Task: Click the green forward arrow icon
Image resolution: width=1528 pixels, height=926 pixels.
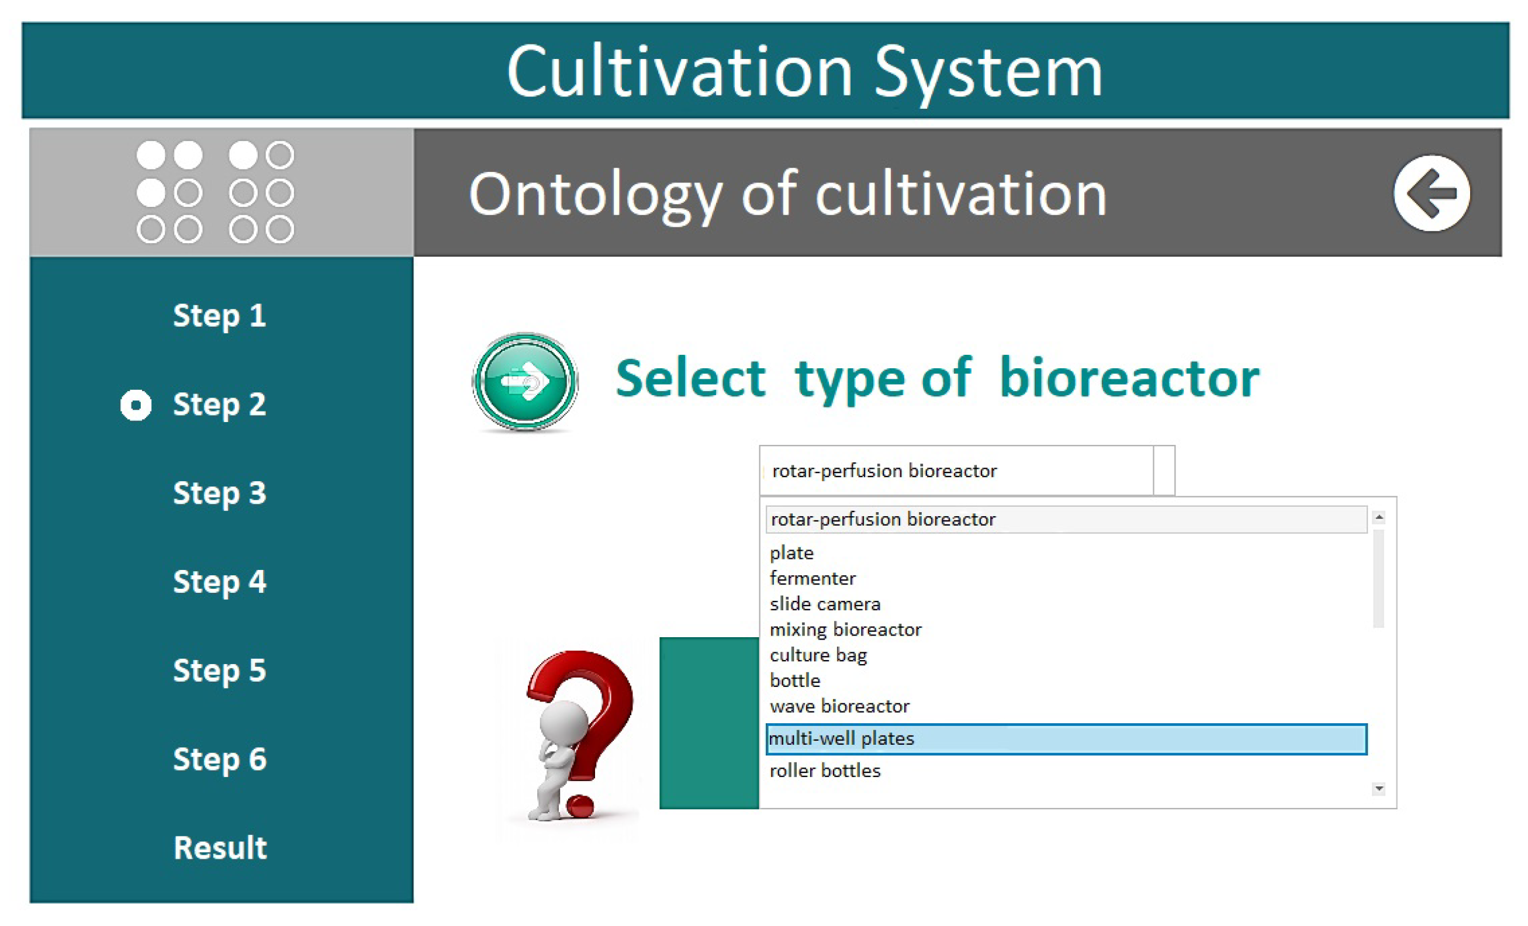Action: coord(525,381)
